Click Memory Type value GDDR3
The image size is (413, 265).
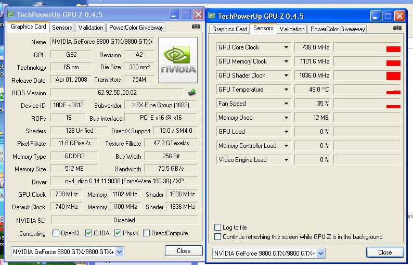click(74, 156)
